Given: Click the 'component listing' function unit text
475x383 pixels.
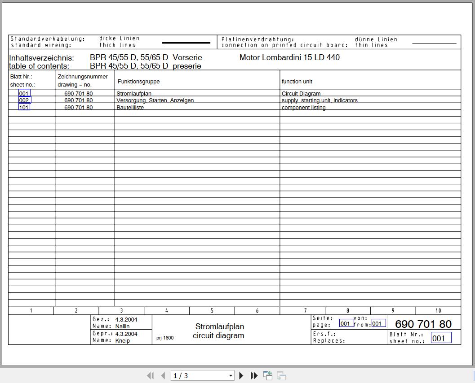Looking at the screenshot, I should pos(303,108).
